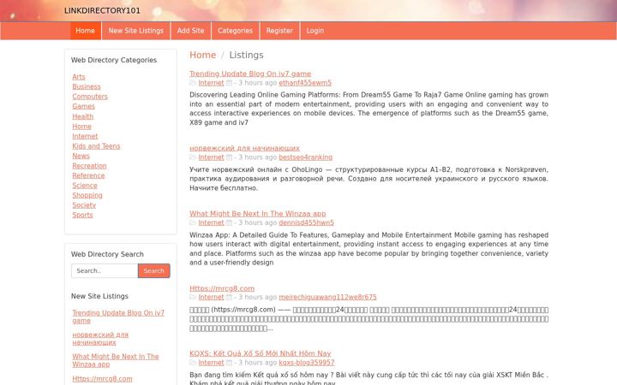This screenshot has width=617, height=385.
Task: Open the Reference category
Action: (88, 175)
